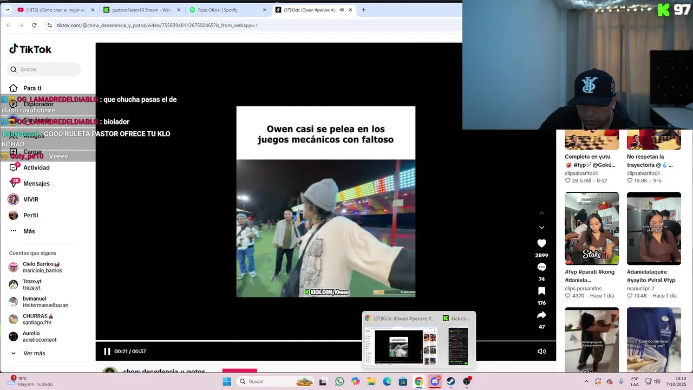The width and height of the screenshot is (693, 390).
Task: Like the TikTok video with the heart icon
Action: coord(541,244)
